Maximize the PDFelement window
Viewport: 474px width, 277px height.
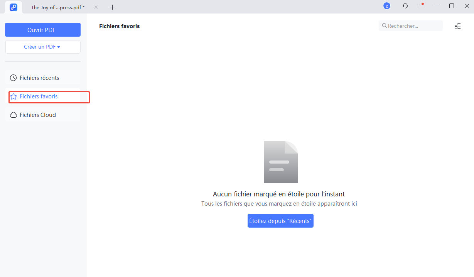click(x=451, y=6)
